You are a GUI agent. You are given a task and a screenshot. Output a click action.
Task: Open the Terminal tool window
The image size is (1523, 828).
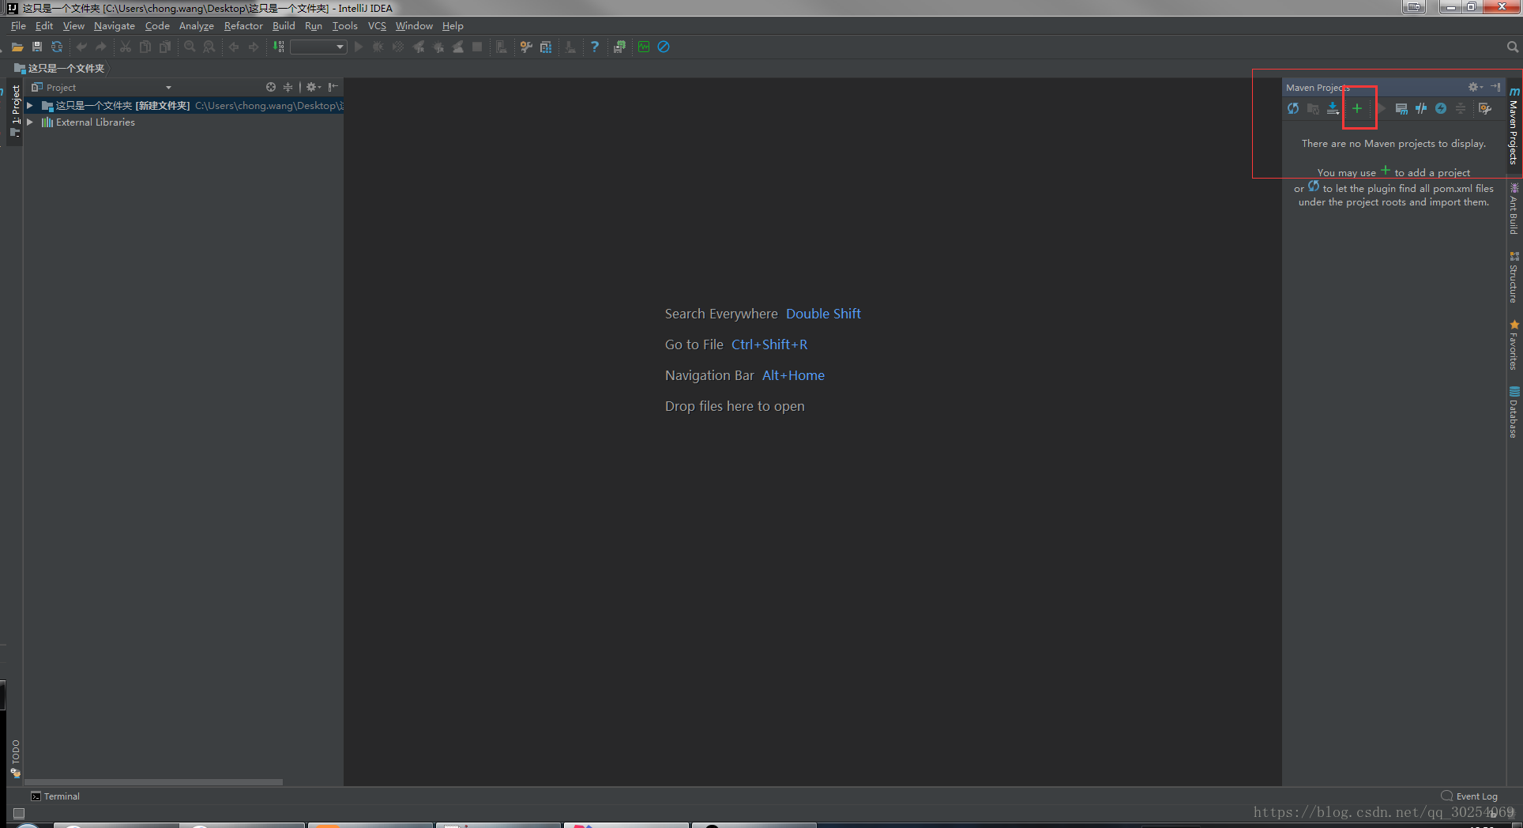pyautogui.click(x=55, y=796)
